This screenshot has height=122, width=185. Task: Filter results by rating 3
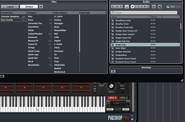(142, 7)
